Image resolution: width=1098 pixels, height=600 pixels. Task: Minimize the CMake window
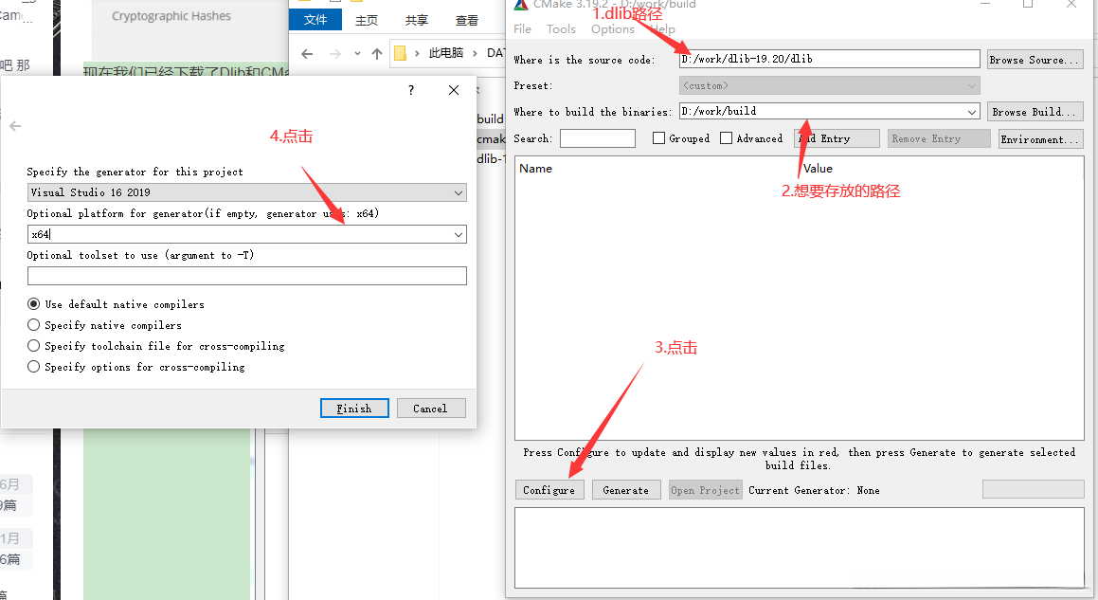point(984,4)
